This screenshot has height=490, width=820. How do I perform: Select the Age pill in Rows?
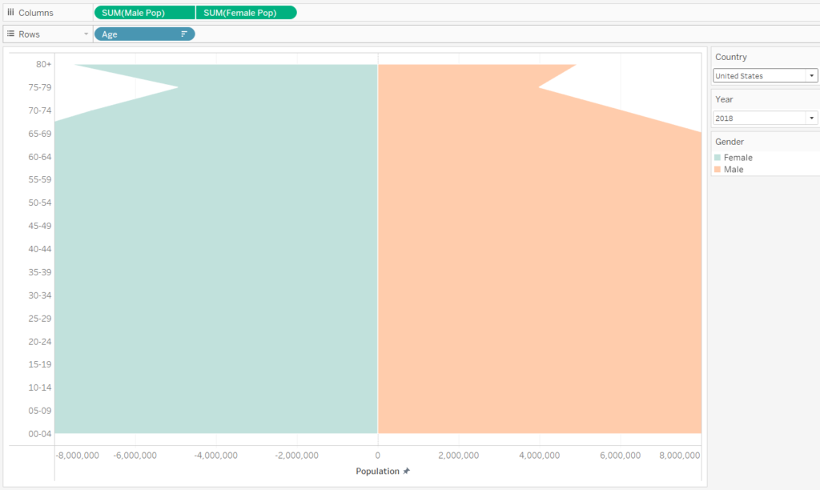[x=144, y=34]
